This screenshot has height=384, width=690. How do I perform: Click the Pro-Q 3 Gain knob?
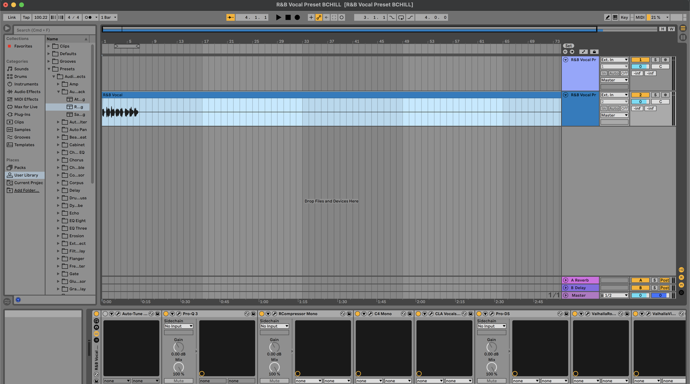[x=178, y=347]
